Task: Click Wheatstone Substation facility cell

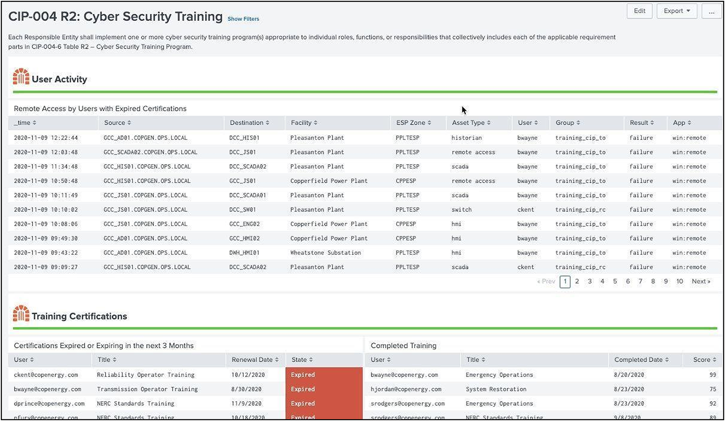Action: pos(325,253)
